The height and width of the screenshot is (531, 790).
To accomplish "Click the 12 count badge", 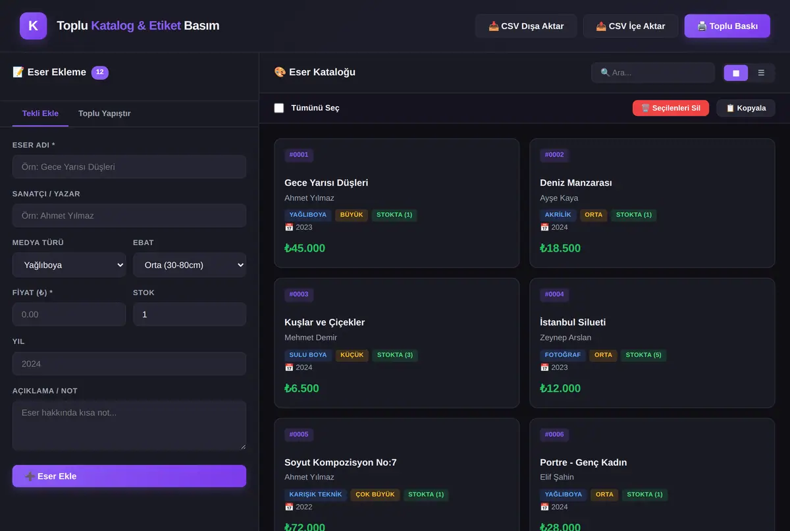I will (x=100, y=72).
